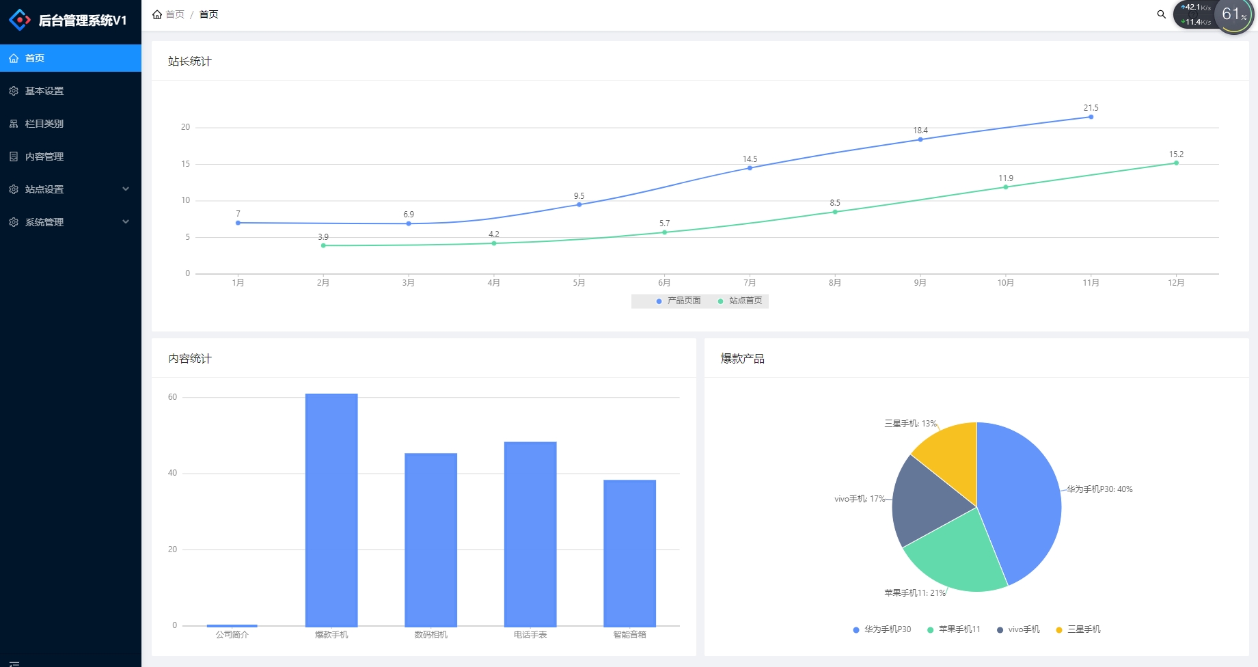Click the 三星手机: 13% pie label
The height and width of the screenshot is (667, 1258).
point(911,424)
